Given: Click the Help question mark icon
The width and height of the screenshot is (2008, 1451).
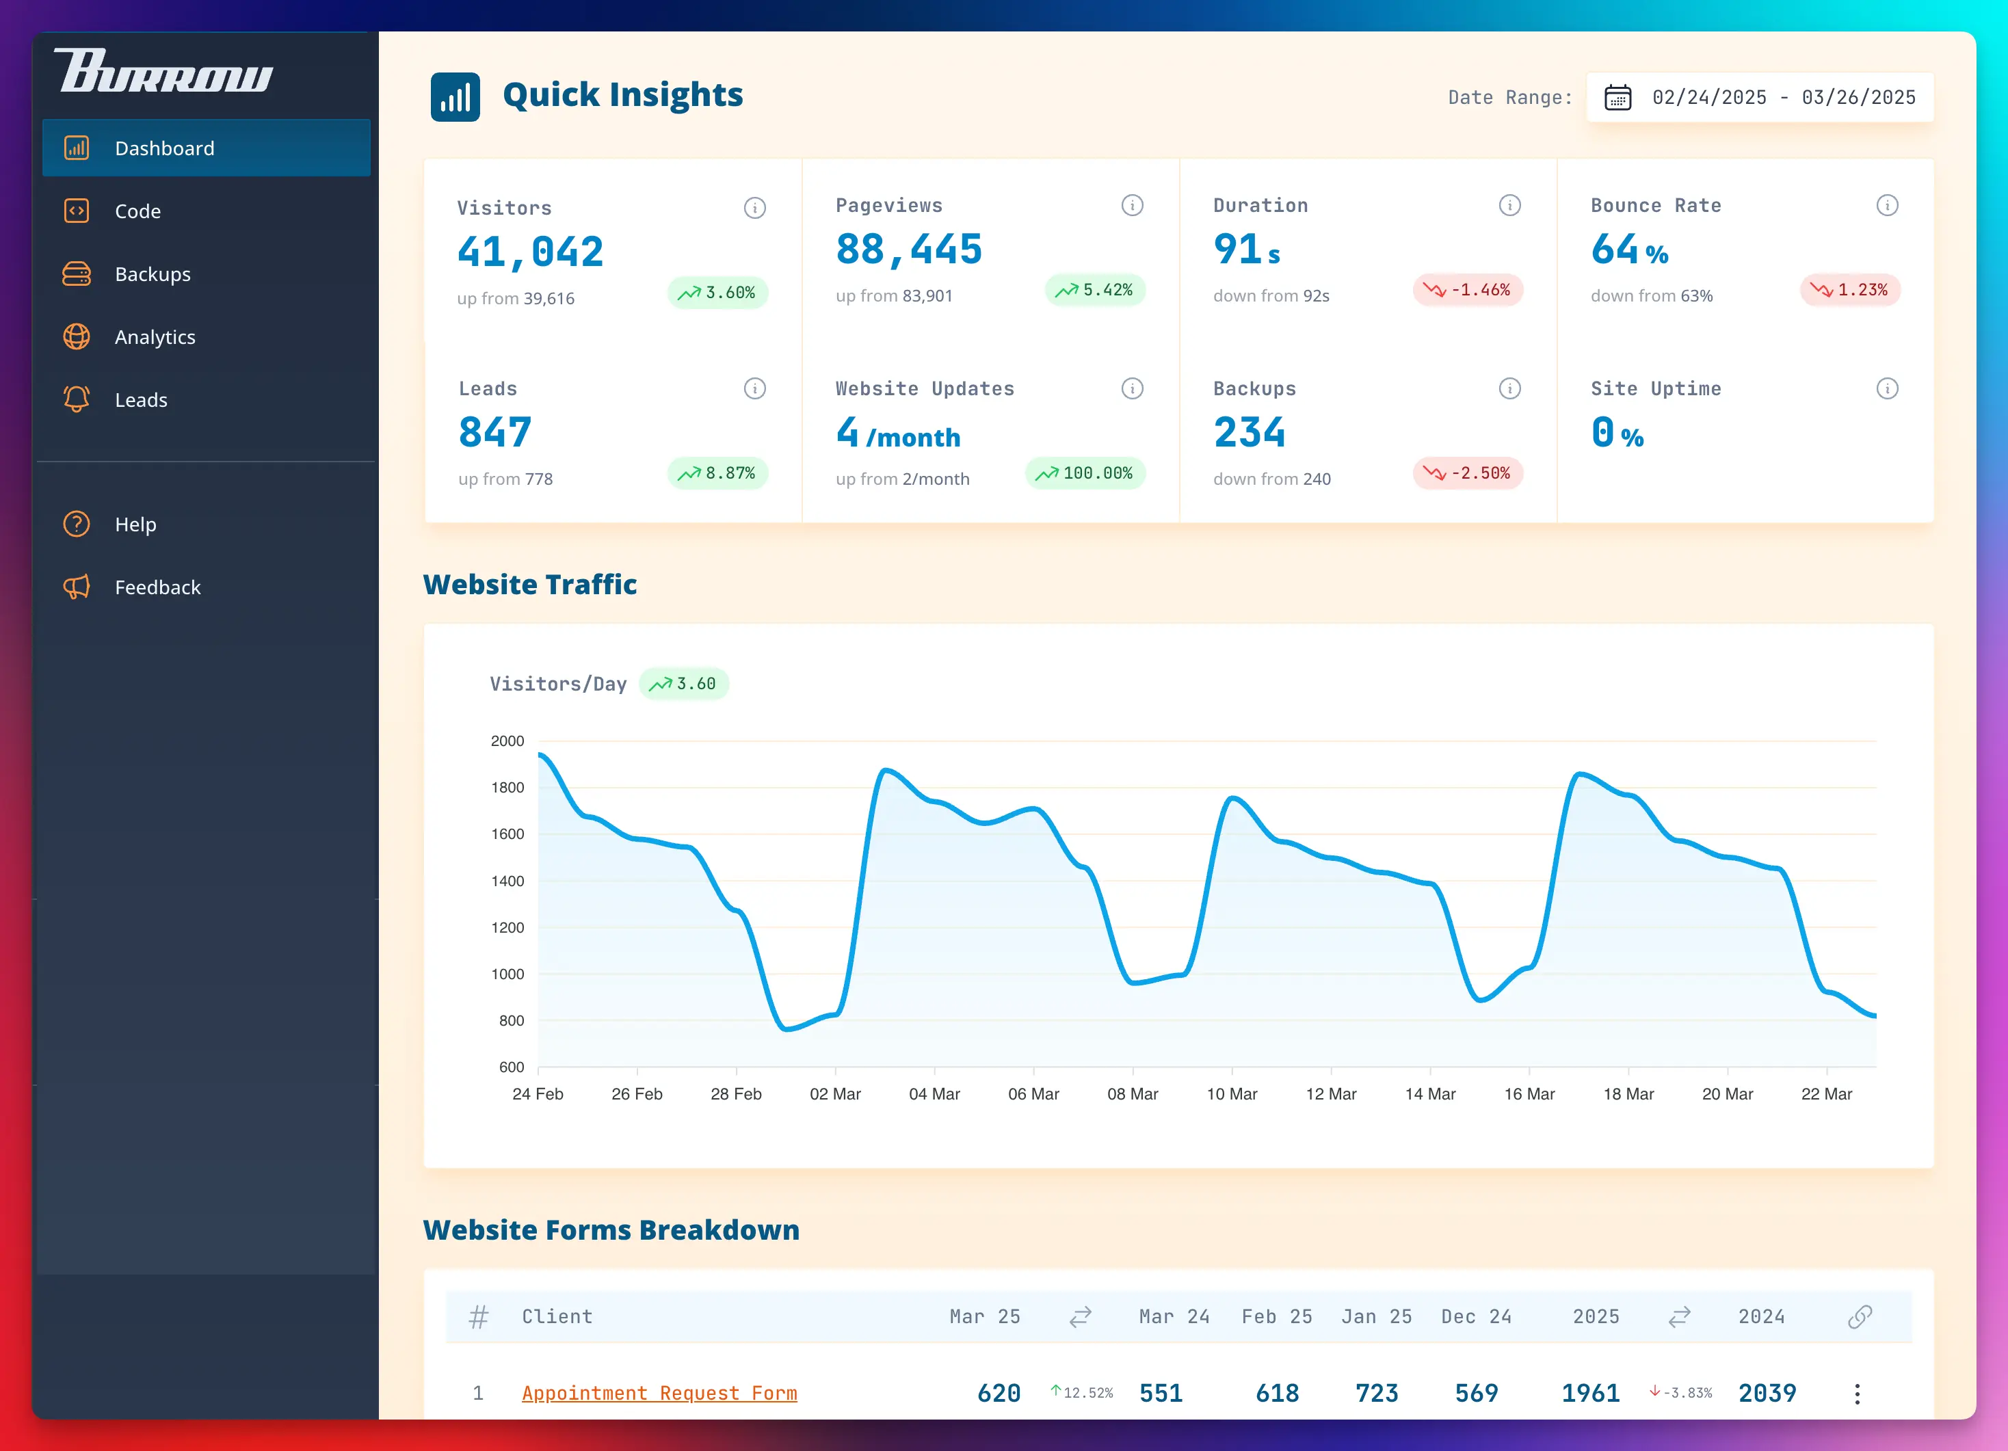Looking at the screenshot, I should tap(77, 524).
